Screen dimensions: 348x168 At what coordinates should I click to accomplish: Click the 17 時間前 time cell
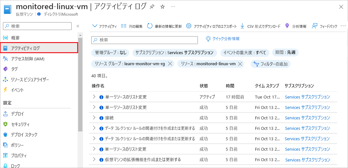coord(235,97)
